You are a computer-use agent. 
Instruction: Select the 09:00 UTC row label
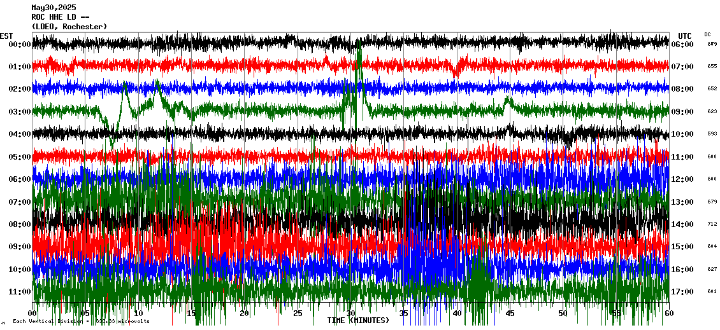pyautogui.click(x=686, y=112)
